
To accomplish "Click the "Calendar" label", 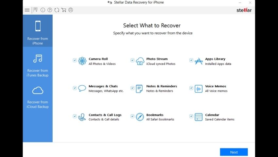I will click(212, 115).
